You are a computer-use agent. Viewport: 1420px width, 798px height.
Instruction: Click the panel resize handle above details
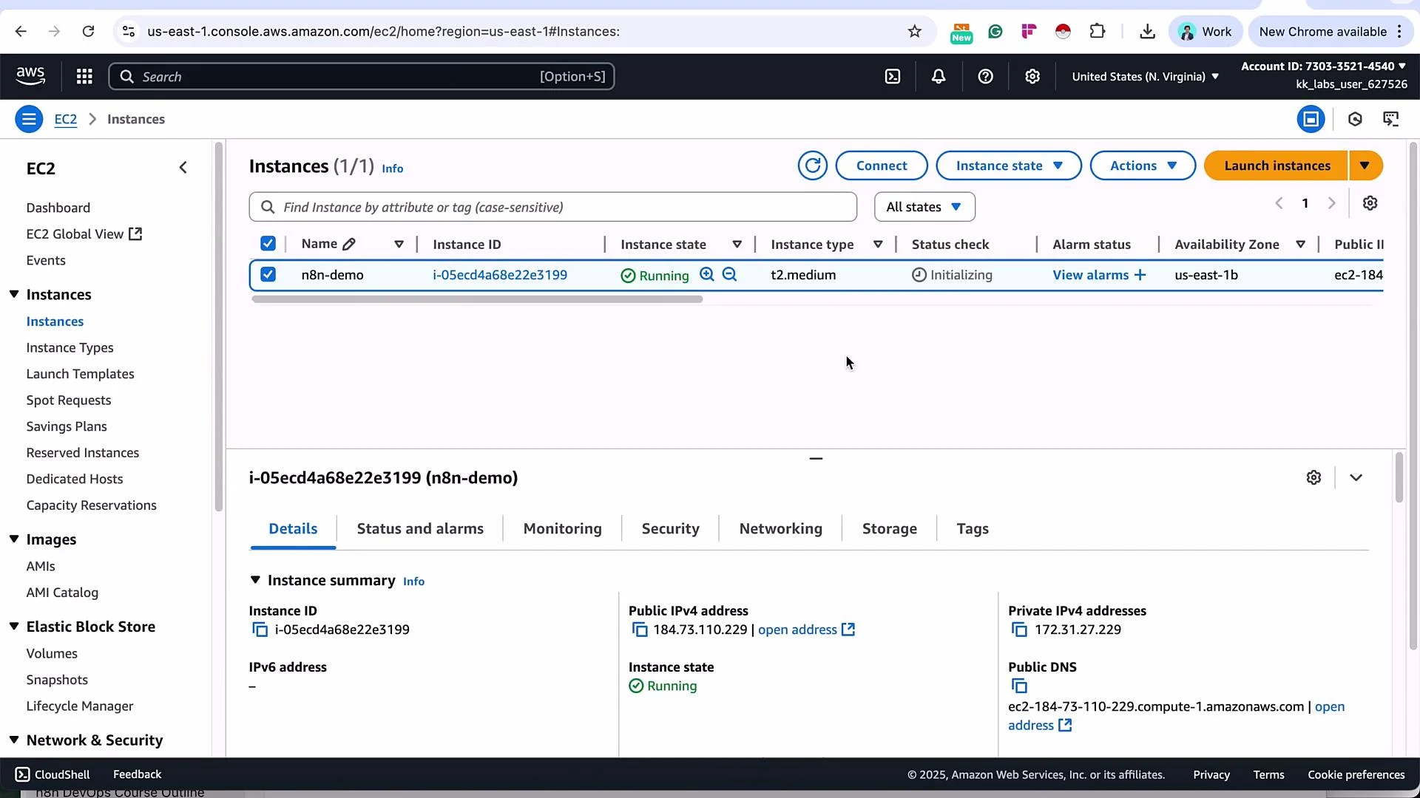pyautogui.click(x=816, y=458)
